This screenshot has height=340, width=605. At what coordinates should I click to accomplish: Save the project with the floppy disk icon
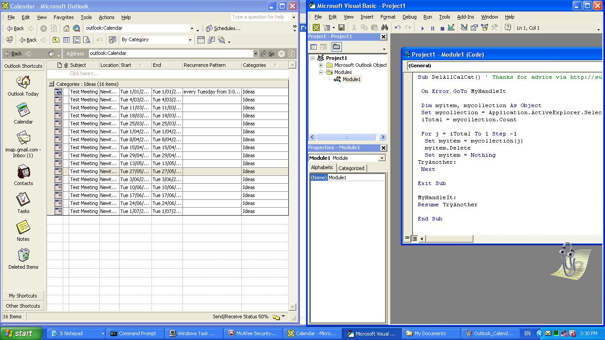click(341, 27)
